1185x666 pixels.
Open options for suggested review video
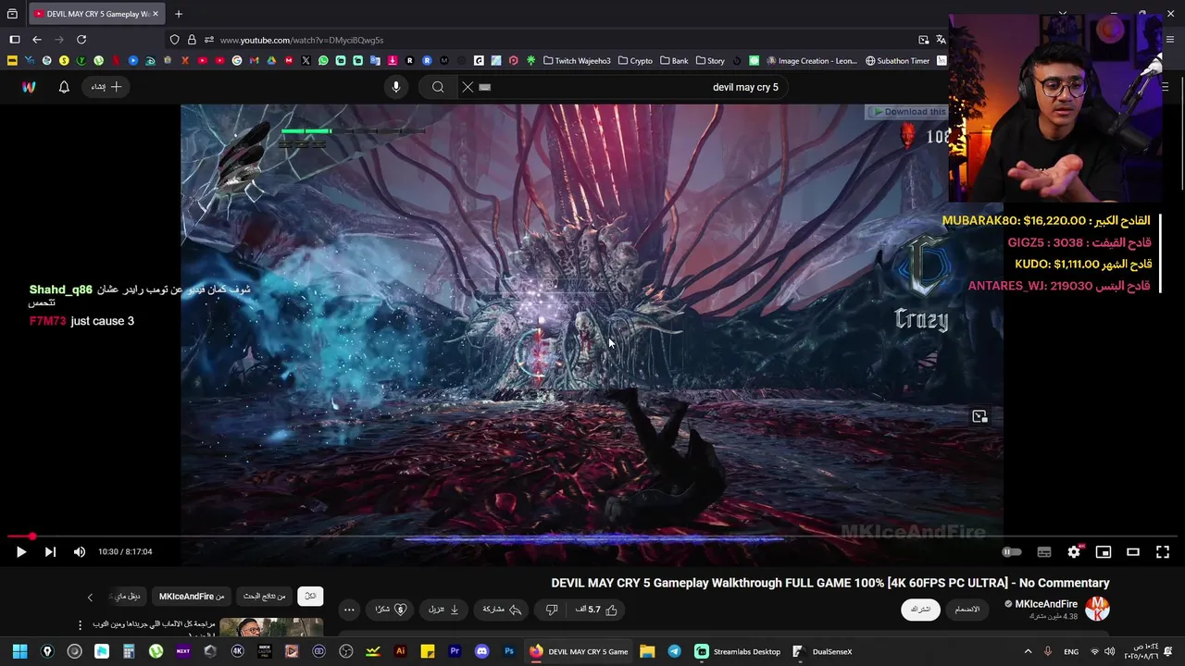80,625
